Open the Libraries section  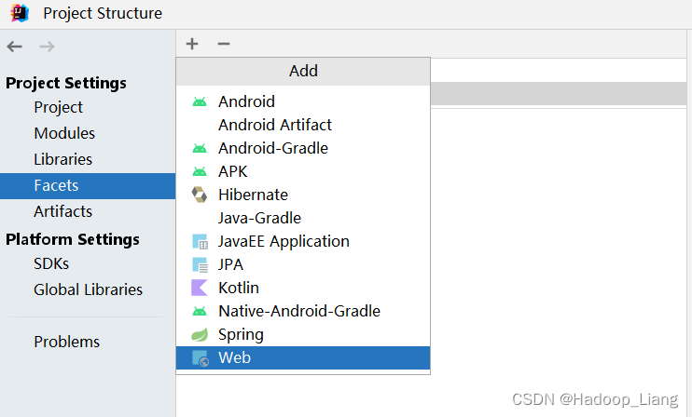tap(88, 159)
